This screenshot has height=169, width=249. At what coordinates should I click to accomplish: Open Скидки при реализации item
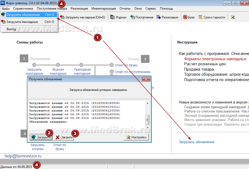click(x=216, y=124)
